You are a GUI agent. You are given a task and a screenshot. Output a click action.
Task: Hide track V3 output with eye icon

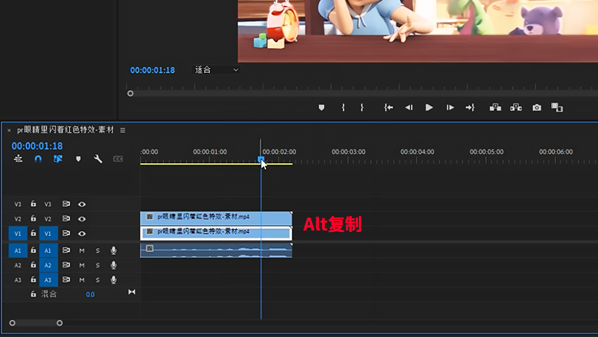point(82,204)
